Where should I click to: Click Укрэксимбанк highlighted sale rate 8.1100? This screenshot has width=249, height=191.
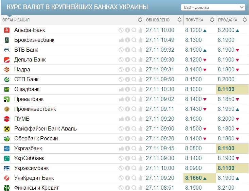226,168
